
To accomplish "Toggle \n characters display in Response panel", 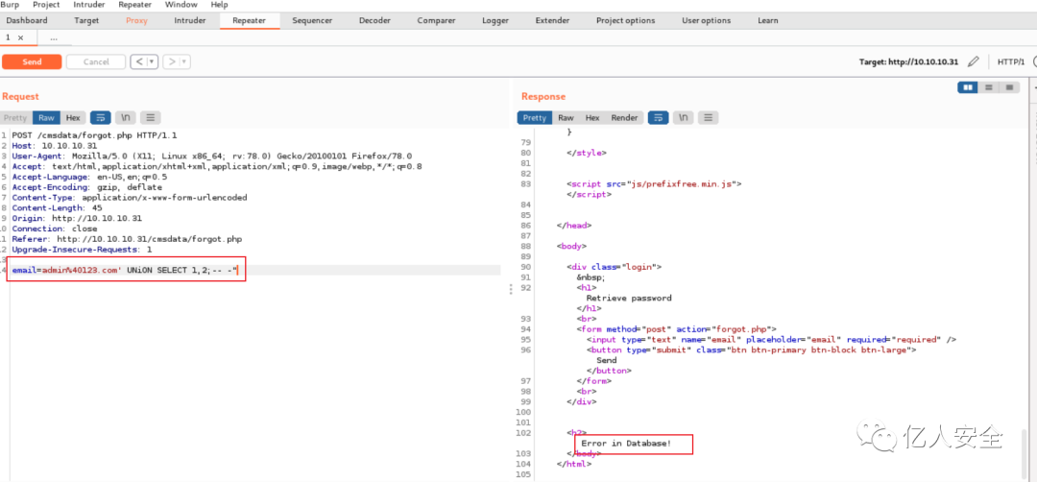I will 684,118.
